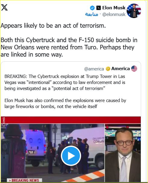Viewport: 148px width, 183px height.
Task: Click the main tweet text about Turo
Action: 69,47
